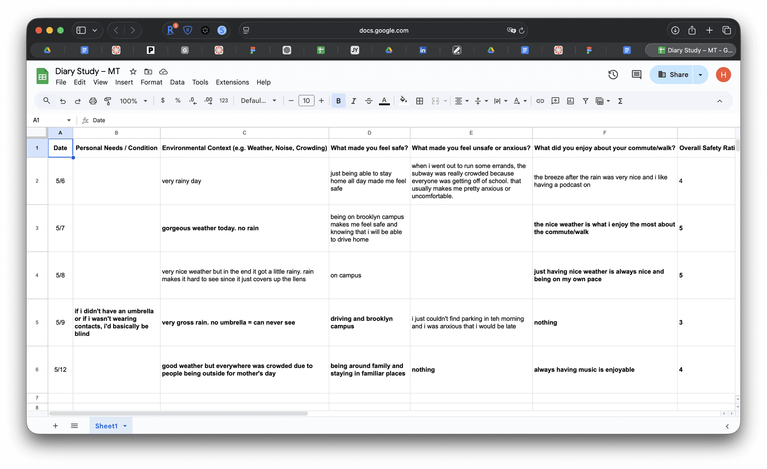Click the create filter icon

pyautogui.click(x=585, y=101)
